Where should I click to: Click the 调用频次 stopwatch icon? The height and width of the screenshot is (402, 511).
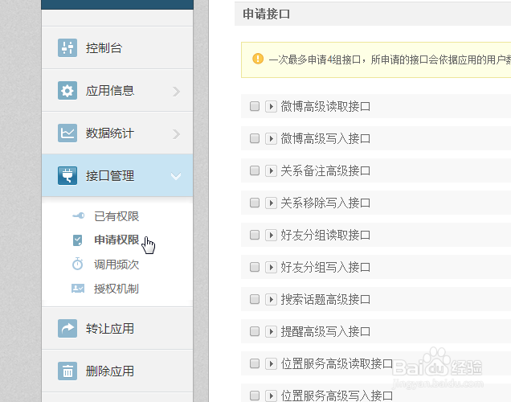tap(78, 264)
